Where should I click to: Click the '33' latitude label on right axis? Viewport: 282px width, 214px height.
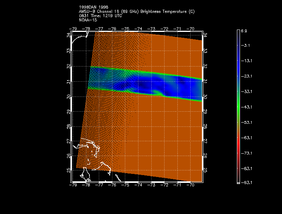[205, 51]
